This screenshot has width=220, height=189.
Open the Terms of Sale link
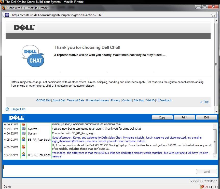click(75, 100)
